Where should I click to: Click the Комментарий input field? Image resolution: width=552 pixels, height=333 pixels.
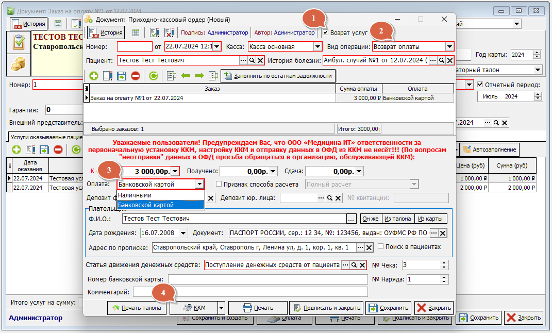click(250, 292)
